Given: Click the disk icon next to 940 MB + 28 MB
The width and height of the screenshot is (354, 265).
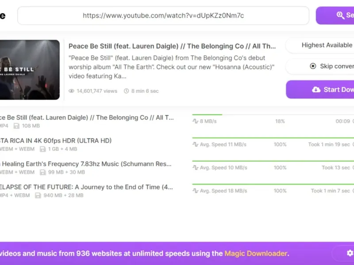Looking at the screenshot, I should click(x=38, y=195).
